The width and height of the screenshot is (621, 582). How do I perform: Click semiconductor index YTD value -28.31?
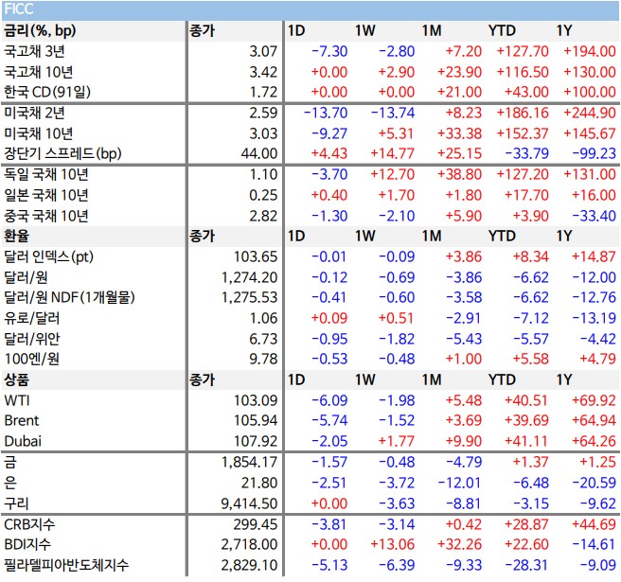click(527, 565)
